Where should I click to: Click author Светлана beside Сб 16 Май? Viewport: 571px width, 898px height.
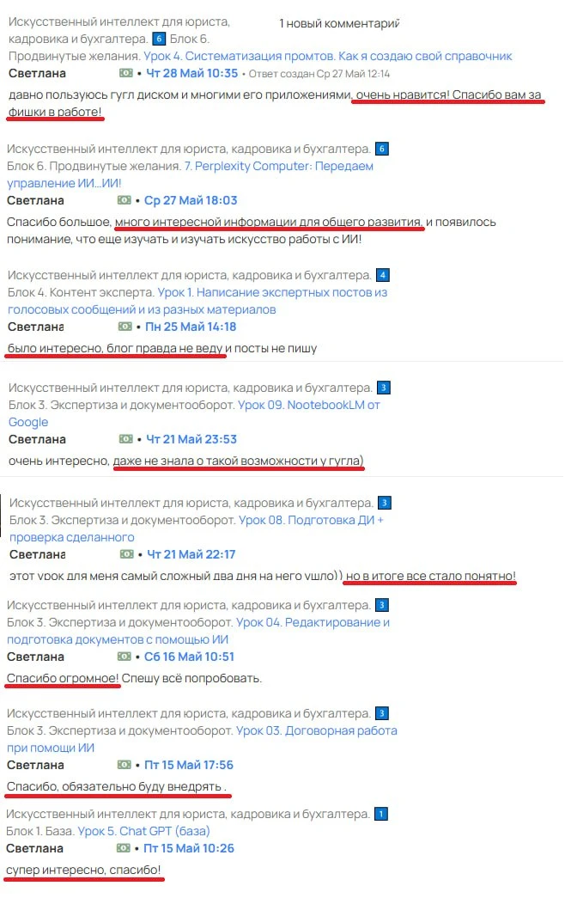coord(35,657)
